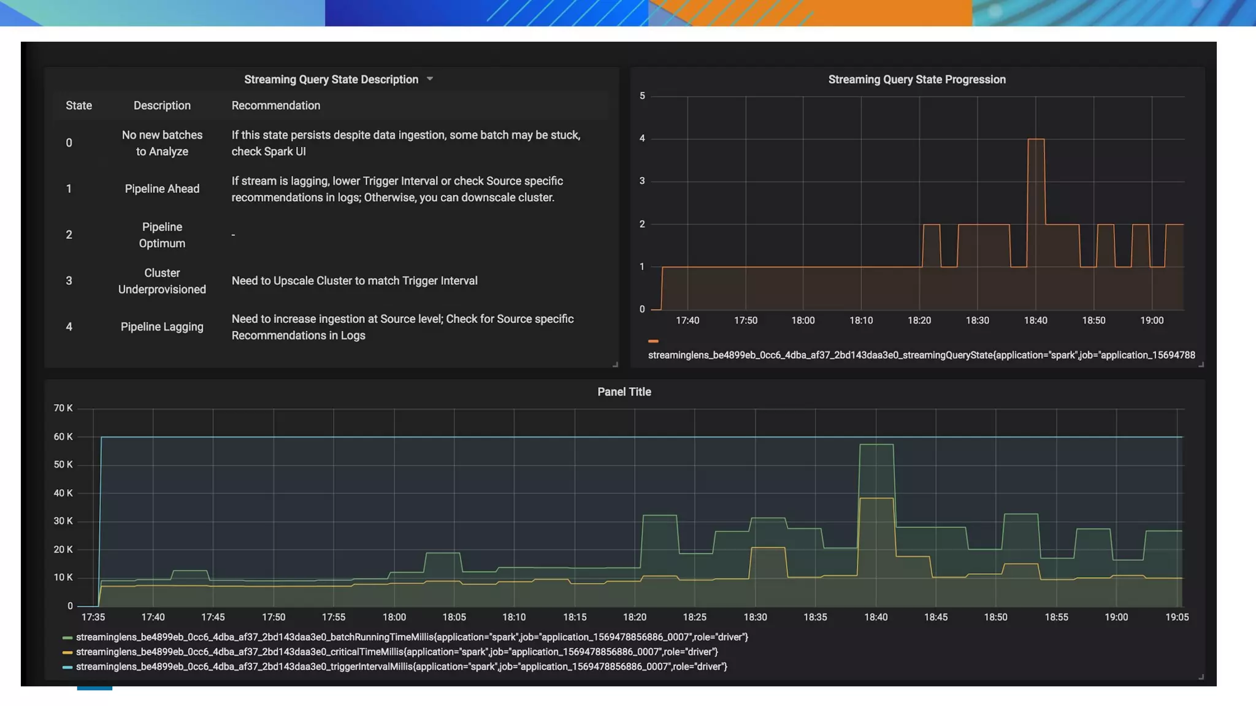Click the orange streamingQueryState legend color marker

(653, 341)
